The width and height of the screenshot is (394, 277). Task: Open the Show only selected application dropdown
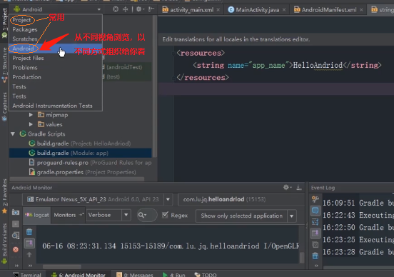tap(292, 216)
